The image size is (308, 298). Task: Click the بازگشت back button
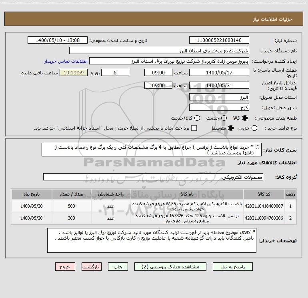[x=92, y=267]
